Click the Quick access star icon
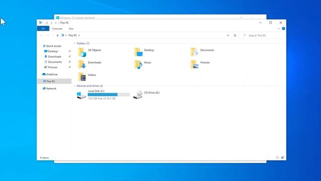Image resolution: width=321 pixels, height=181 pixels. (x=44, y=46)
